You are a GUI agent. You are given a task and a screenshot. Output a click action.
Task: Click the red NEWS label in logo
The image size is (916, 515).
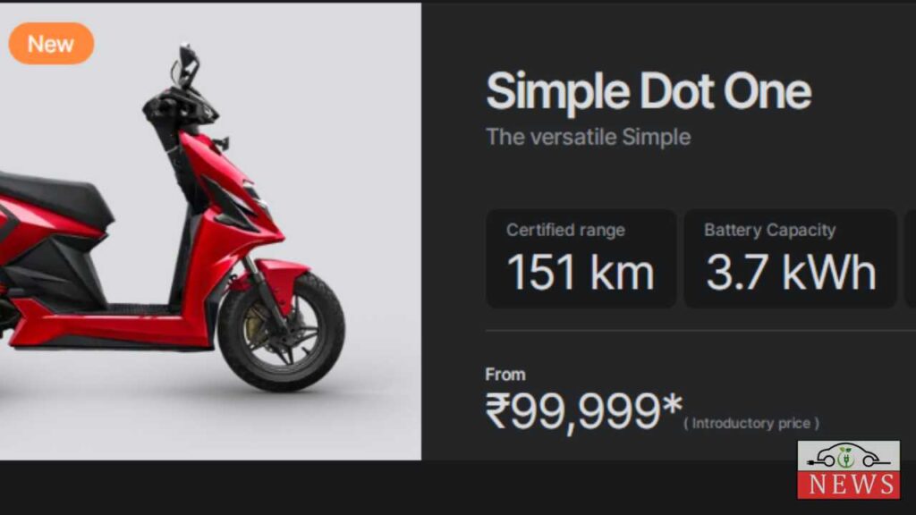(x=848, y=485)
